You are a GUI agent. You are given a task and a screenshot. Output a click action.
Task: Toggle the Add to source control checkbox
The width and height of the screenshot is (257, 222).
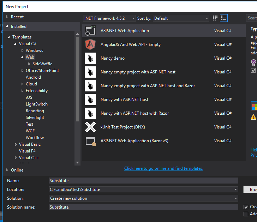(x=246, y=214)
